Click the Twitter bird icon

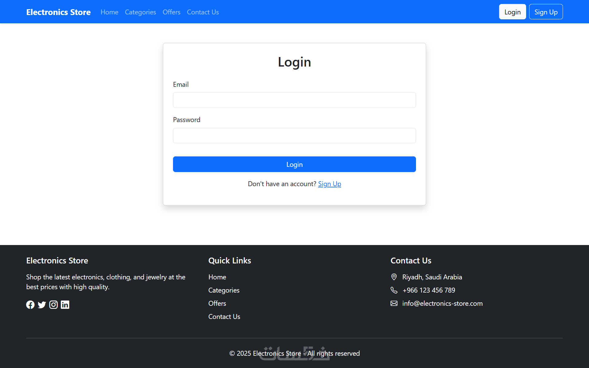(42, 305)
